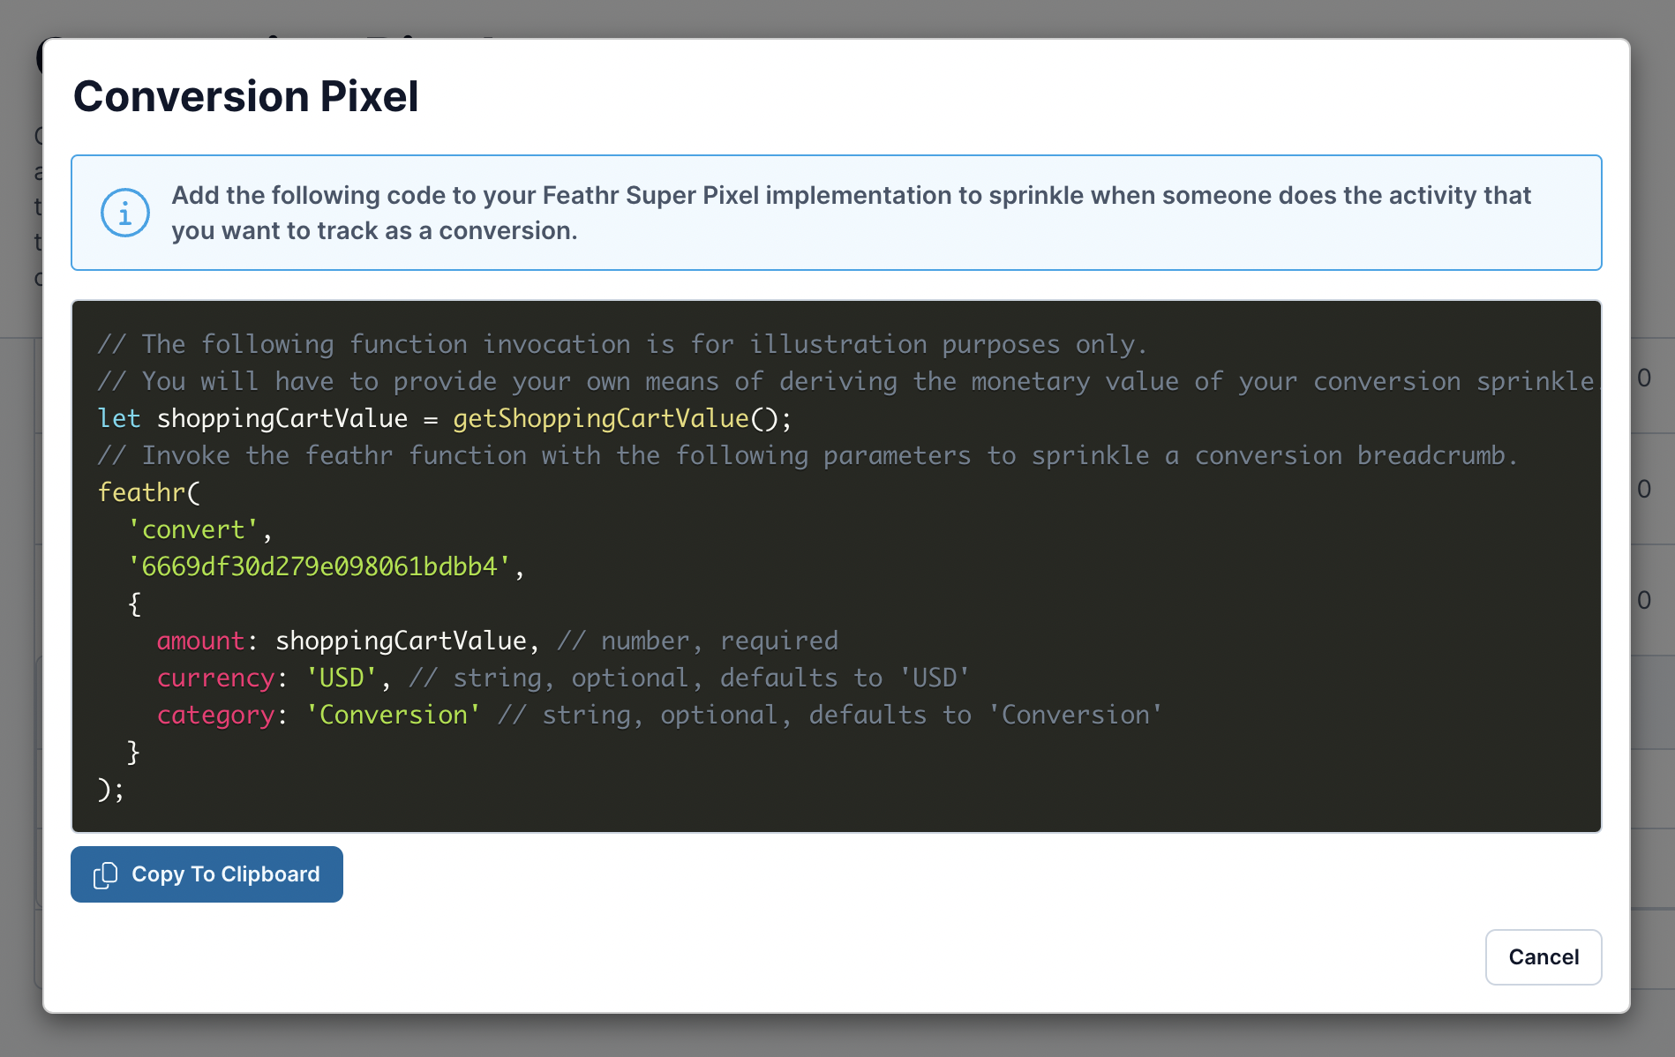Click the green 'Conversion' string value

[x=393, y=715]
